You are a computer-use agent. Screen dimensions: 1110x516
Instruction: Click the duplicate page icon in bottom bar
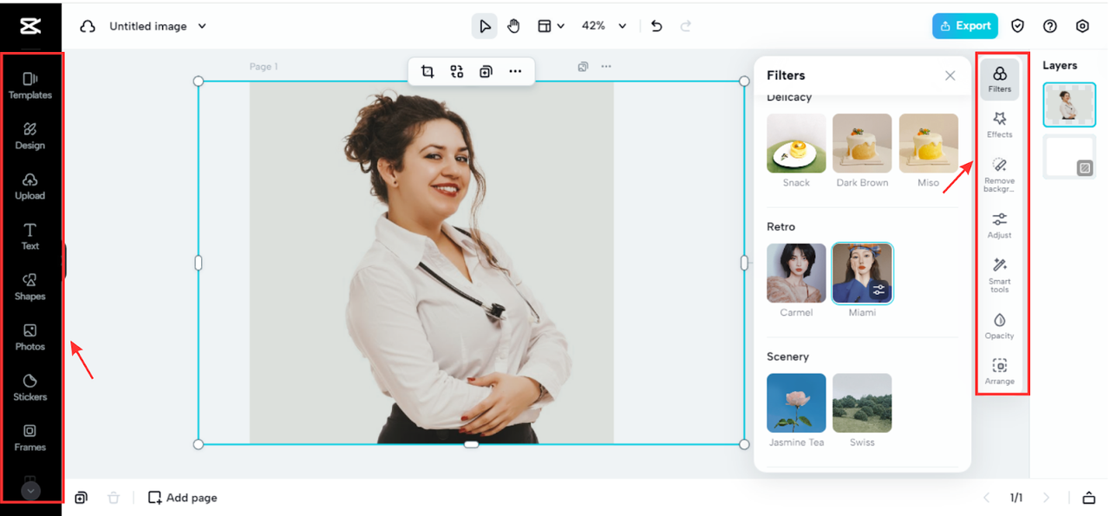pyautogui.click(x=81, y=498)
